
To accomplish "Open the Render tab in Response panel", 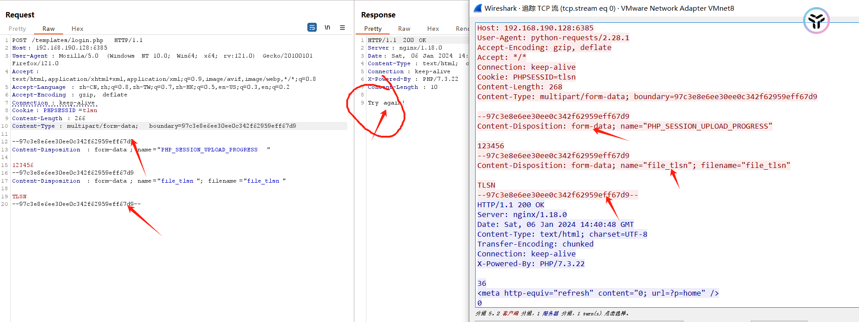I will pyautogui.click(x=462, y=29).
